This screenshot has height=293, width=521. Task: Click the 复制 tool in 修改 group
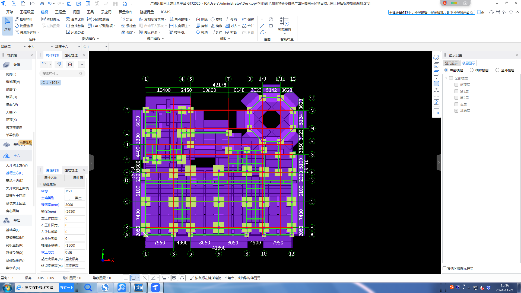click(x=202, y=26)
